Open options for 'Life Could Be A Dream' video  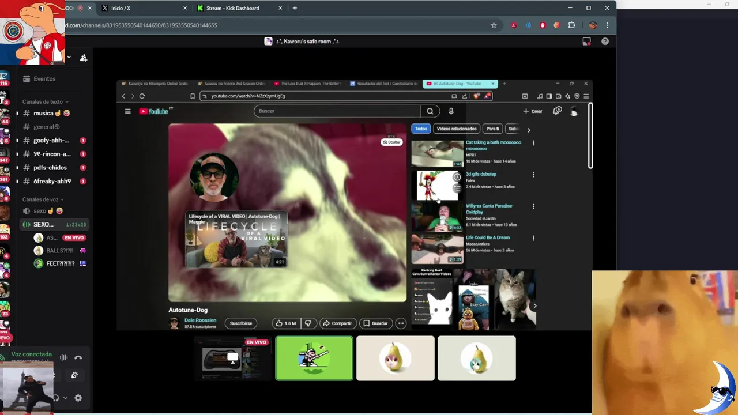[533, 238]
